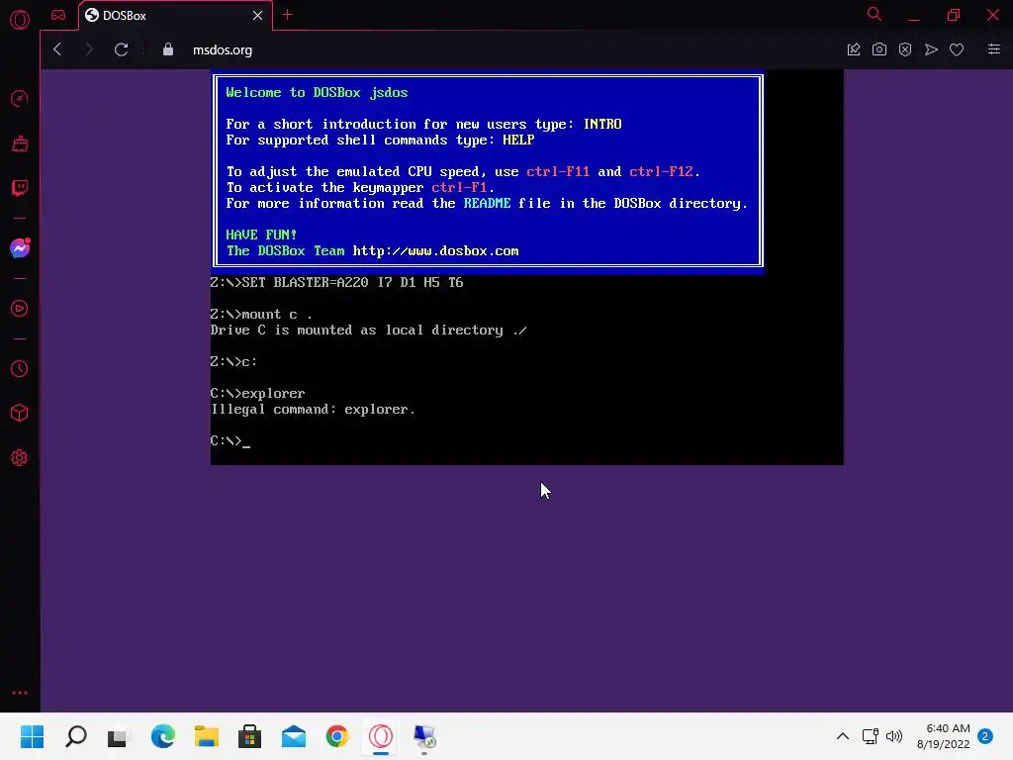
Task: Open the Player sidebar icon
Action: (x=20, y=309)
